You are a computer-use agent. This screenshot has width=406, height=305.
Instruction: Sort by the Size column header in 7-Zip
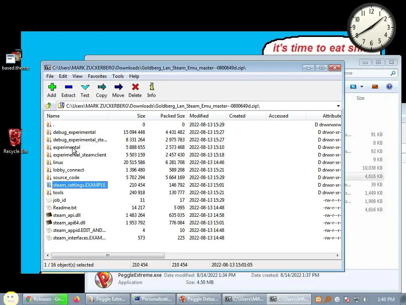coord(127,116)
